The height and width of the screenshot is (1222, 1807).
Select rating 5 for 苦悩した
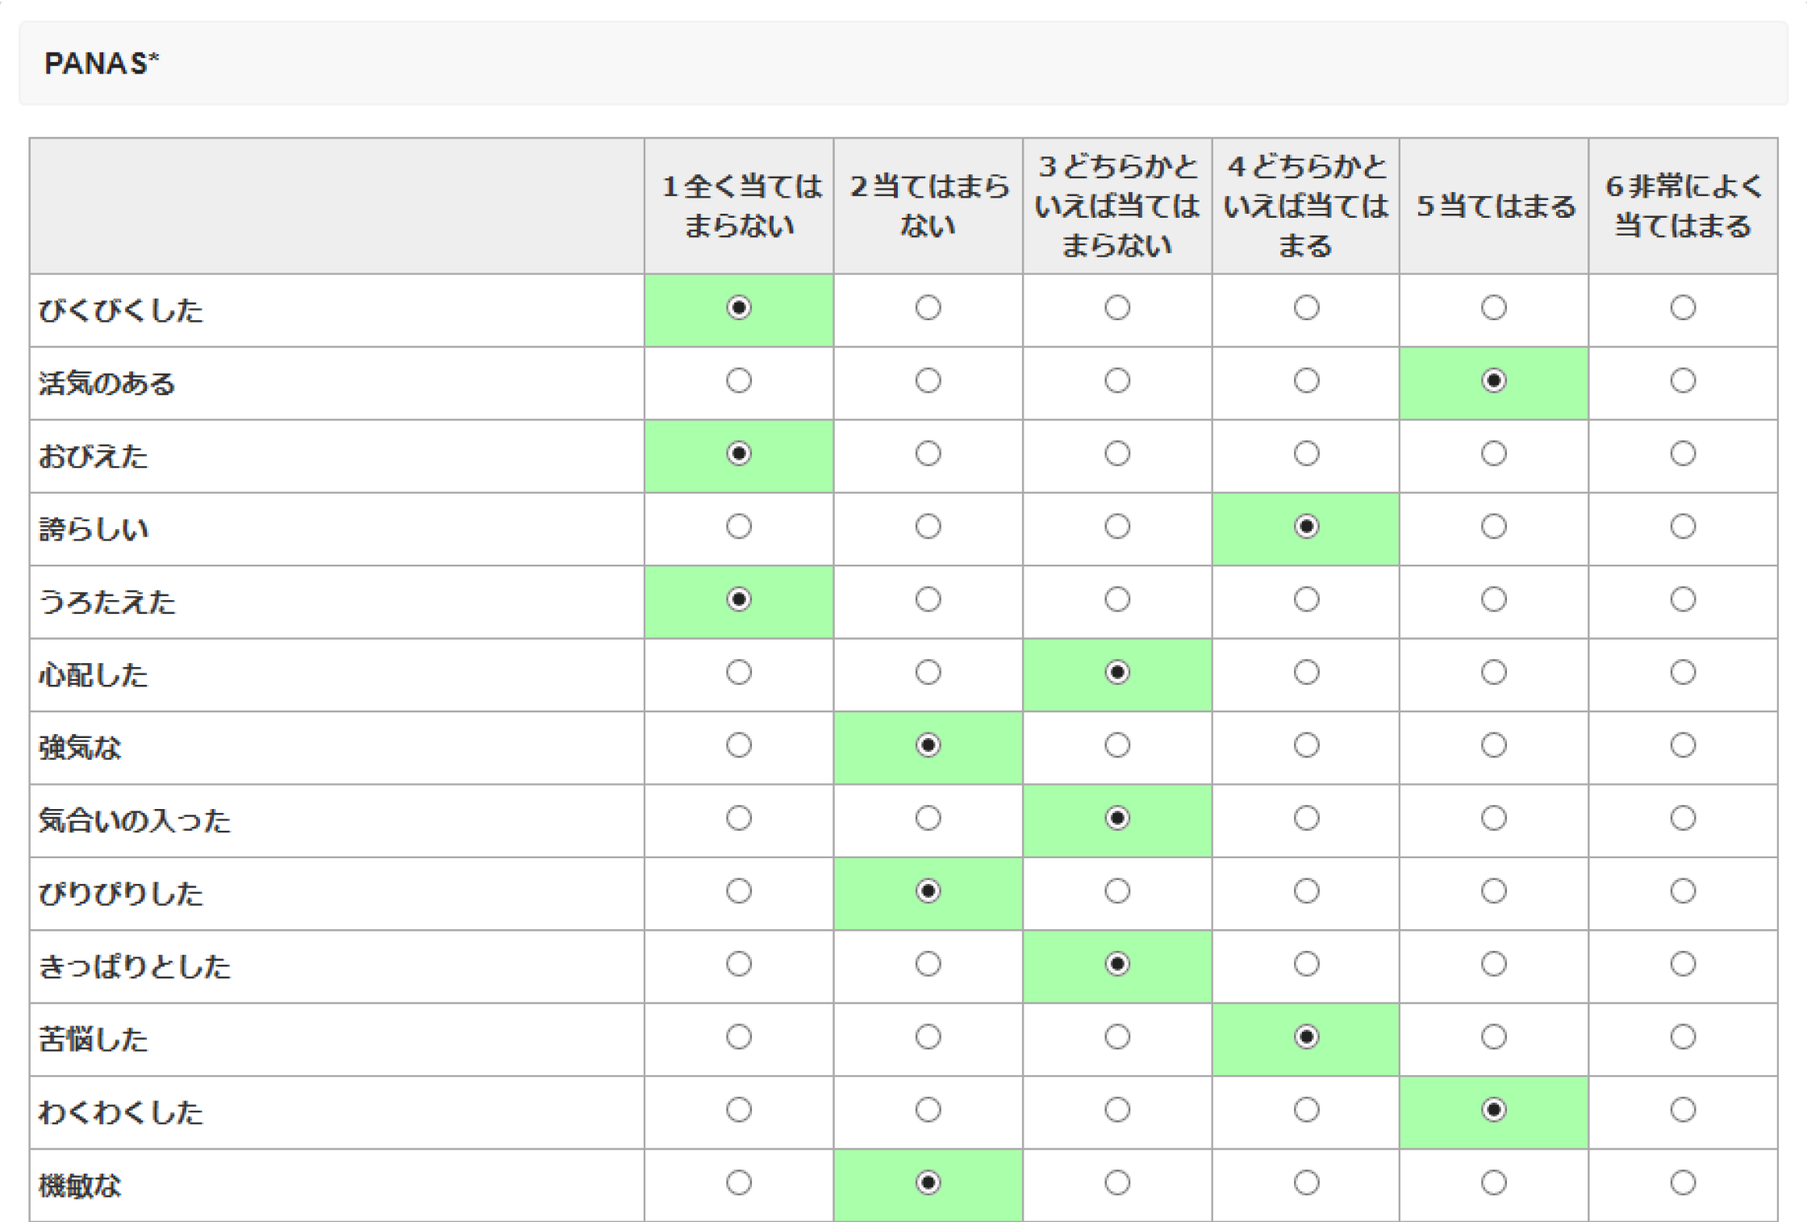click(x=1493, y=1036)
